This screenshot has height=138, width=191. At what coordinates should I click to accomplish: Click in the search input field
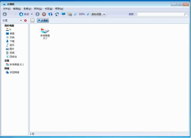click(162, 14)
